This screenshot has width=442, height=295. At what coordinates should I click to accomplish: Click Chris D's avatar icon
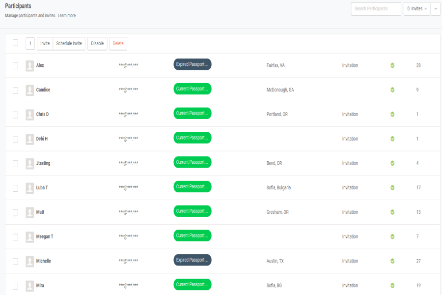pos(29,115)
